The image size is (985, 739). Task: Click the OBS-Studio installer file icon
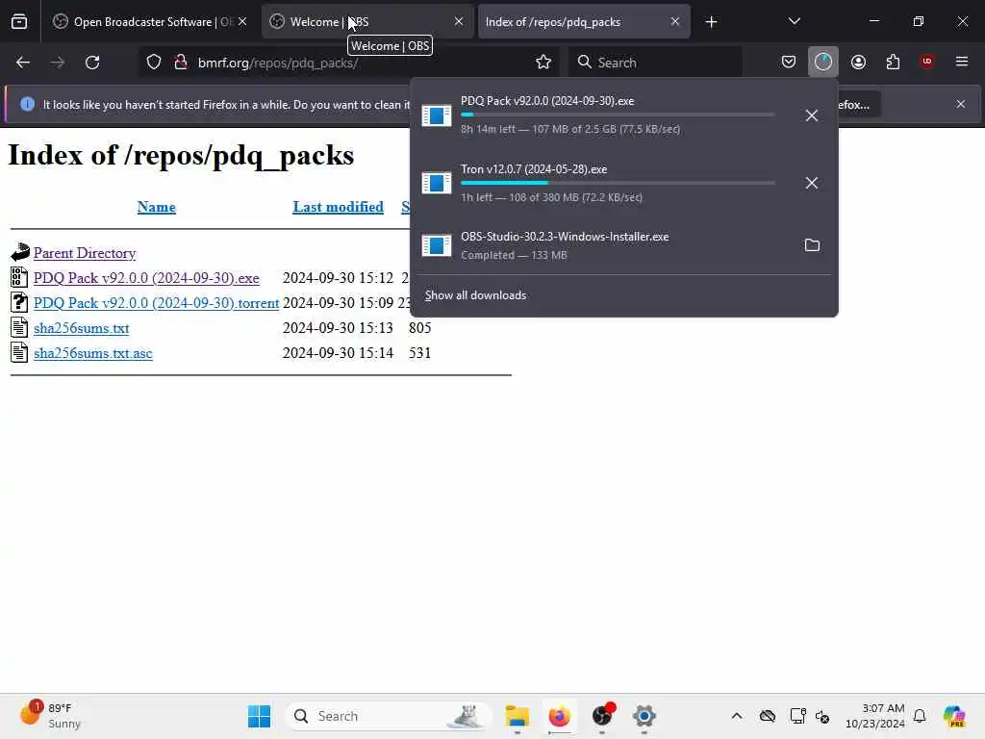coord(437,245)
